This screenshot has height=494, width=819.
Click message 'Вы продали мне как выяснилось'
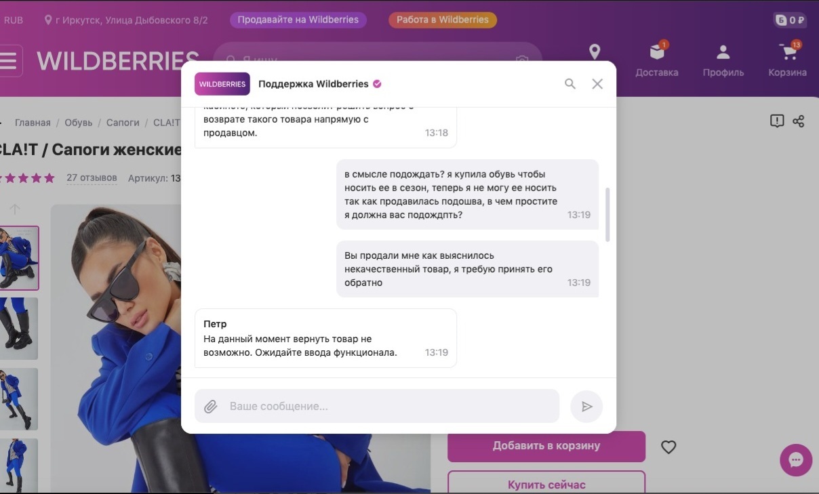click(468, 269)
